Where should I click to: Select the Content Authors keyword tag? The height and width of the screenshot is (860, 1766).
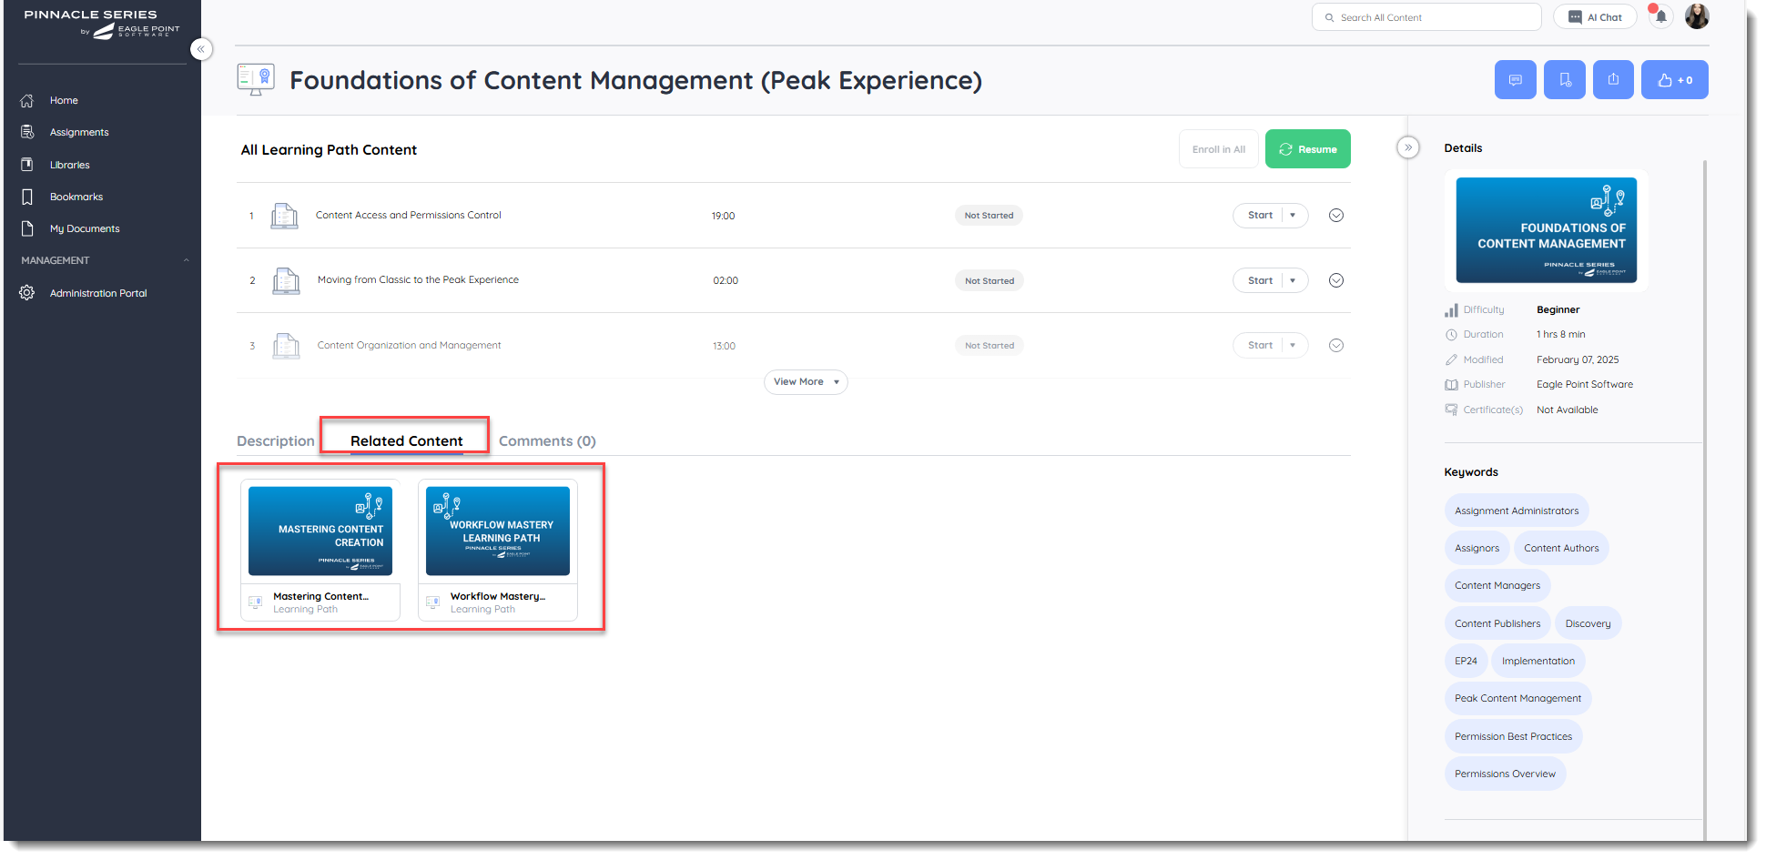(x=1561, y=548)
